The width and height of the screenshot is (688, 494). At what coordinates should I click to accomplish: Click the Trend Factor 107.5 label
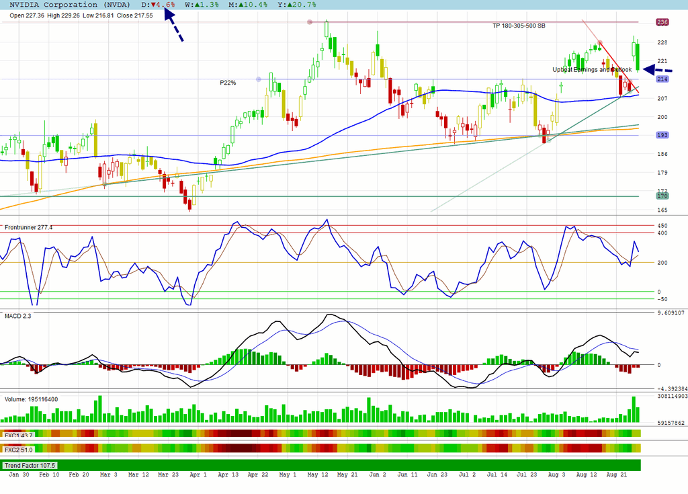click(30, 466)
